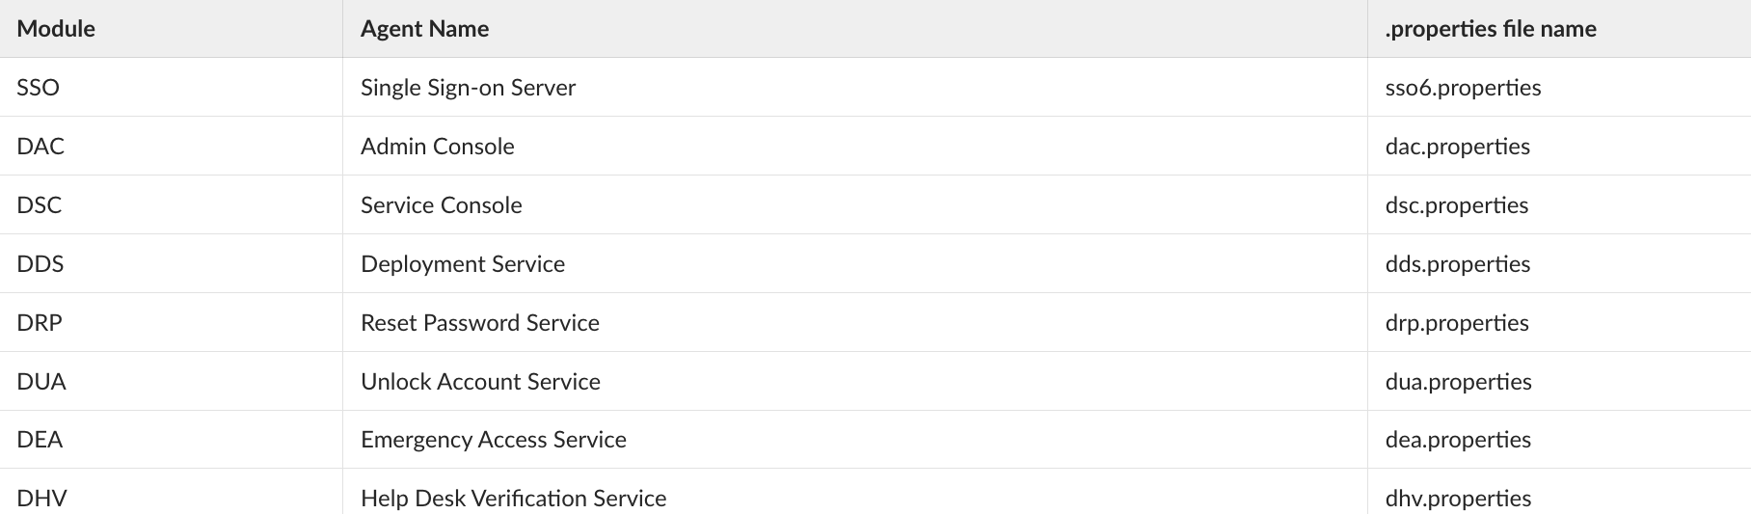Click dac.properties file name cell
This screenshot has height=514, width=1751.
[1457, 147]
